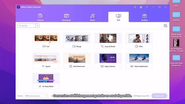
Task: Open the Merge tool thumbnail
Action: (77, 38)
